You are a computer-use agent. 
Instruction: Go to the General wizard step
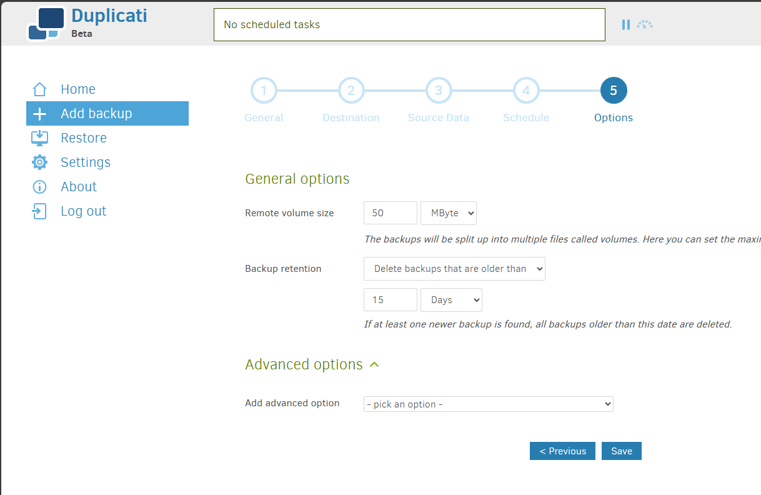[264, 90]
